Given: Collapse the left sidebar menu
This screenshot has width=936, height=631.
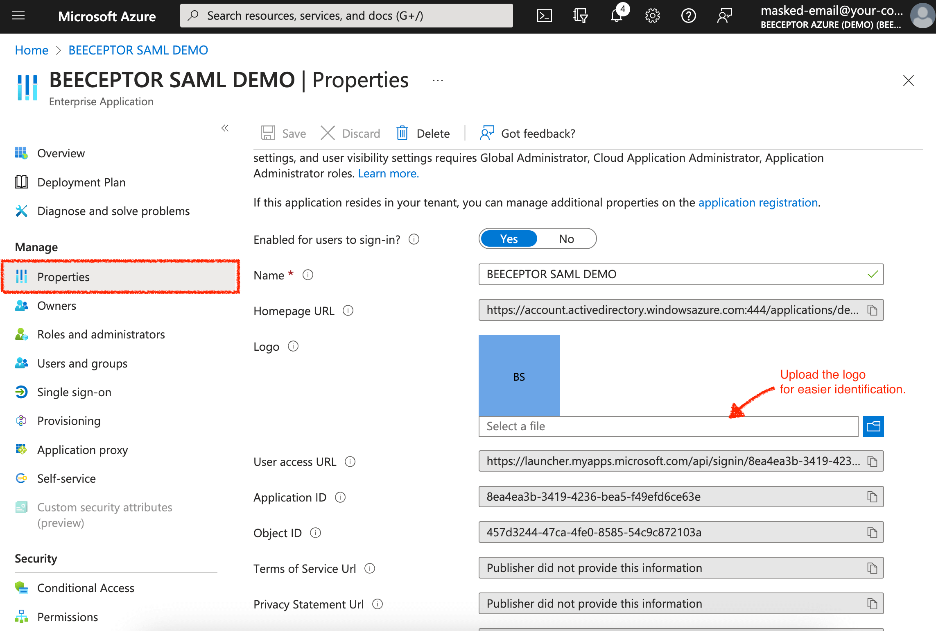Looking at the screenshot, I should pyautogui.click(x=225, y=128).
